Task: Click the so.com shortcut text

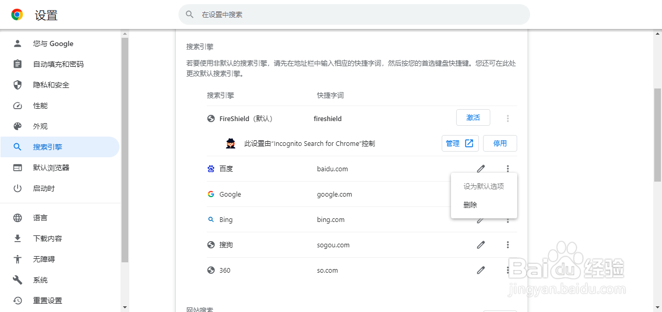Action: (328, 270)
